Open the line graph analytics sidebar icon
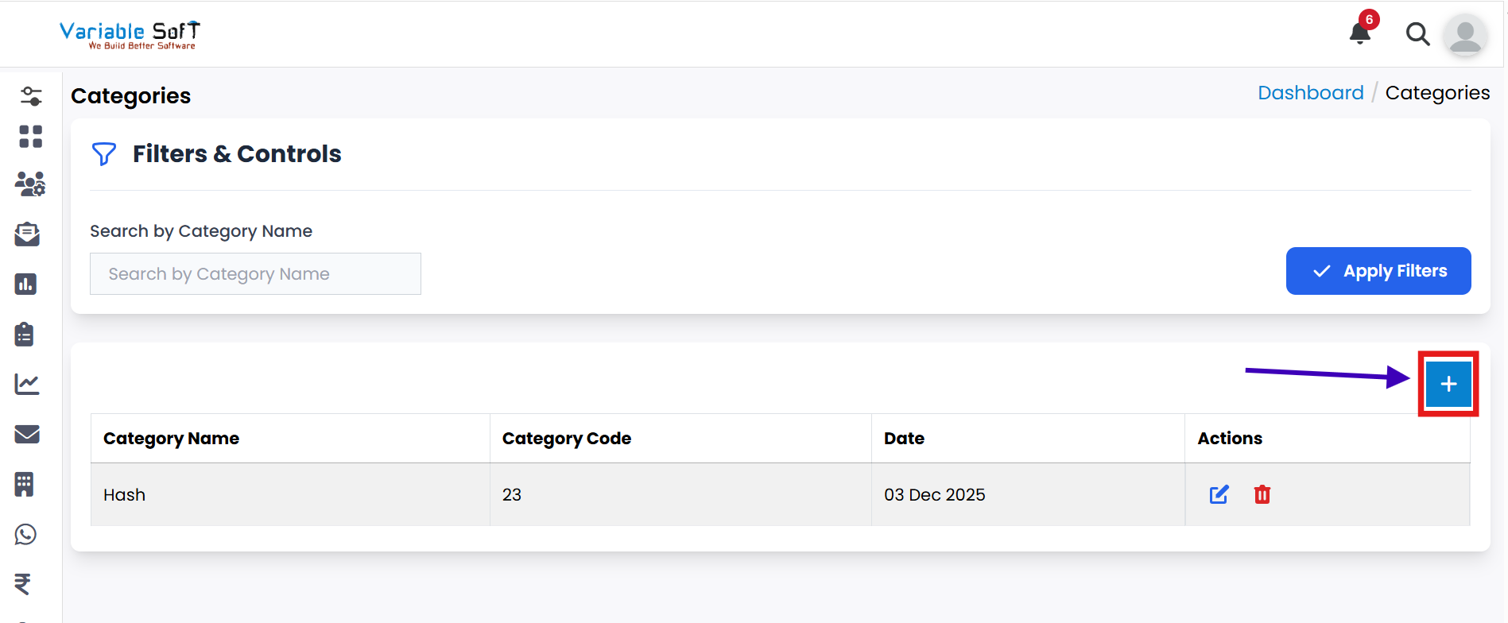The image size is (1508, 623). point(27,385)
